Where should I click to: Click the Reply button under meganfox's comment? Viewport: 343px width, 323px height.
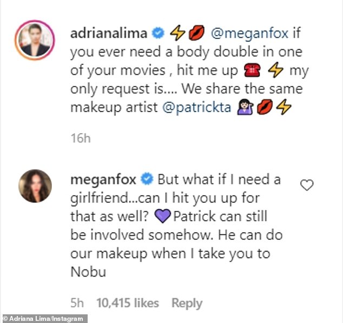point(187,303)
